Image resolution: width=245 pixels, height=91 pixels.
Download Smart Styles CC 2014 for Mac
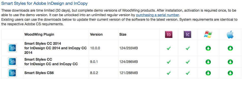point(230,48)
